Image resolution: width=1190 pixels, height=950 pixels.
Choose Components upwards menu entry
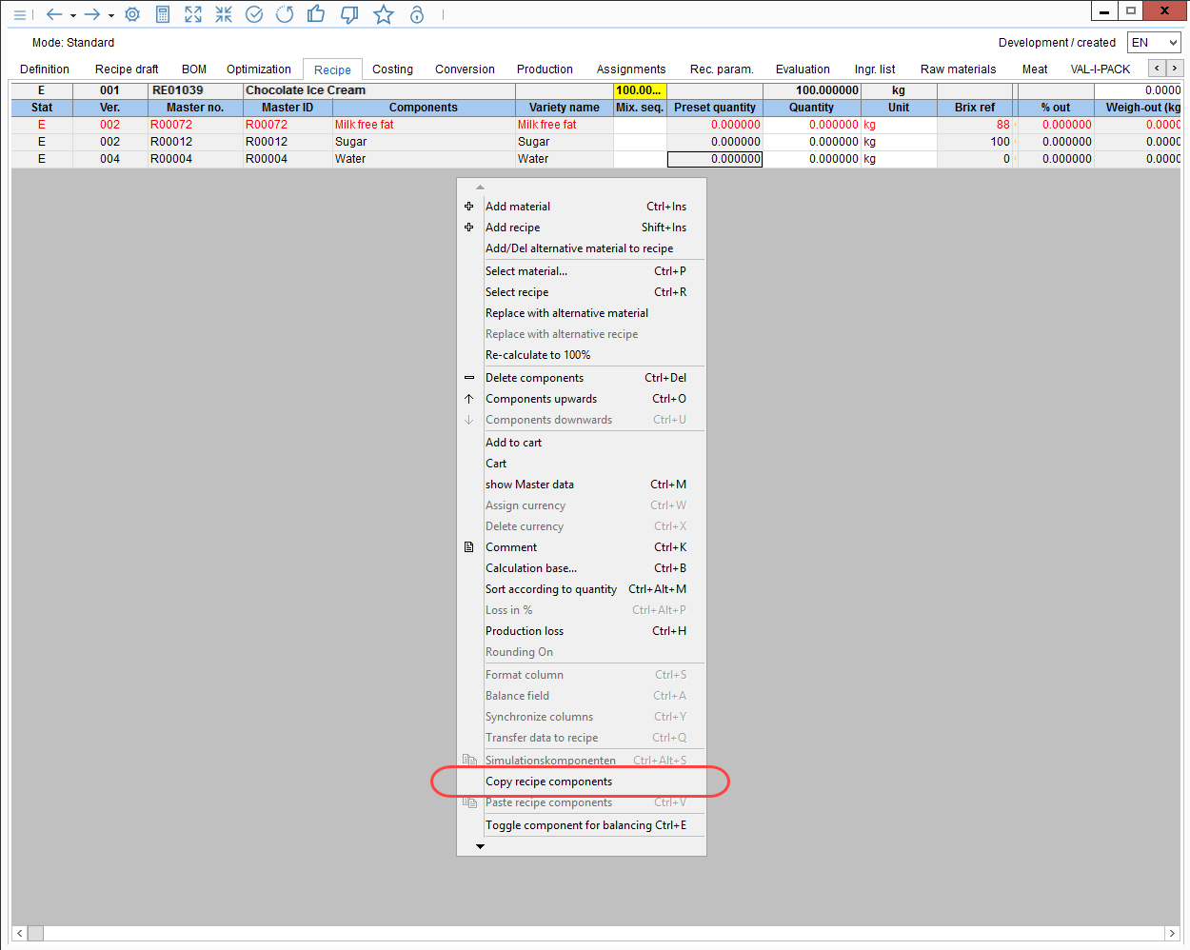click(582, 399)
